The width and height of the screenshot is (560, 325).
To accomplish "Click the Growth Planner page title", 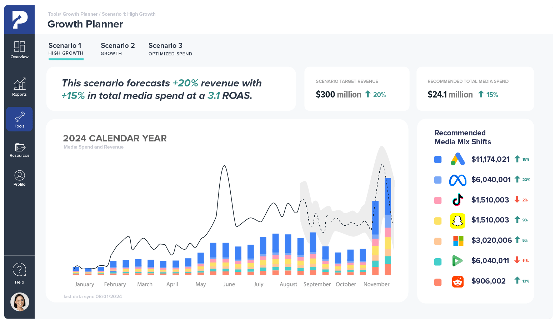I will [x=85, y=24].
